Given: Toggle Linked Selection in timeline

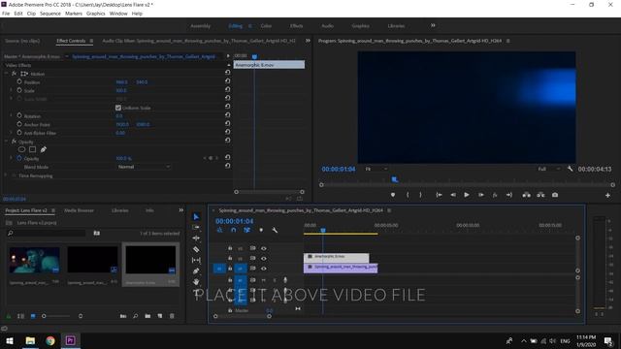Looking at the screenshot, I should point(246,230).
